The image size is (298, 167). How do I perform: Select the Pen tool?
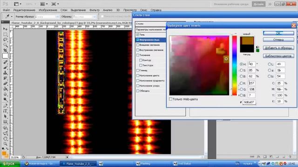(x=5, y=106)
